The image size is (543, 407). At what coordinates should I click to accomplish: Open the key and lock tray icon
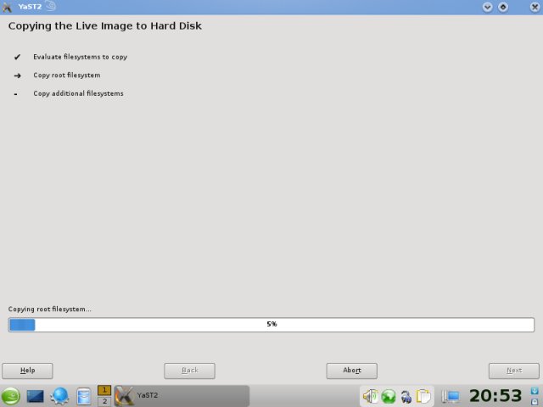(x=406, y=397)
